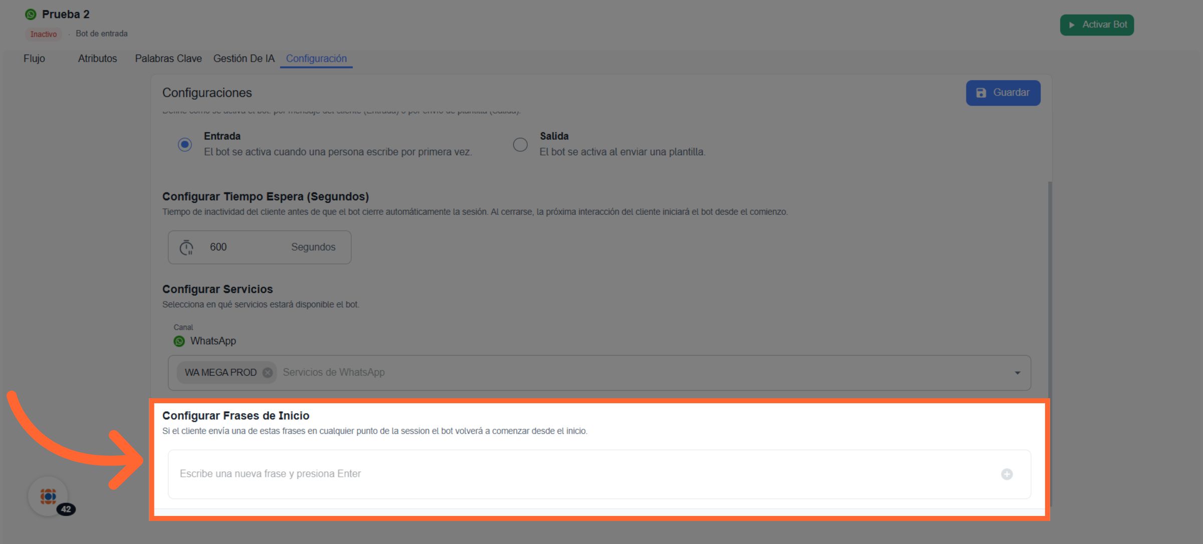Click the plus icon to add phrase
This screenshot has height=544, width=1203.
pos(1007,474)
